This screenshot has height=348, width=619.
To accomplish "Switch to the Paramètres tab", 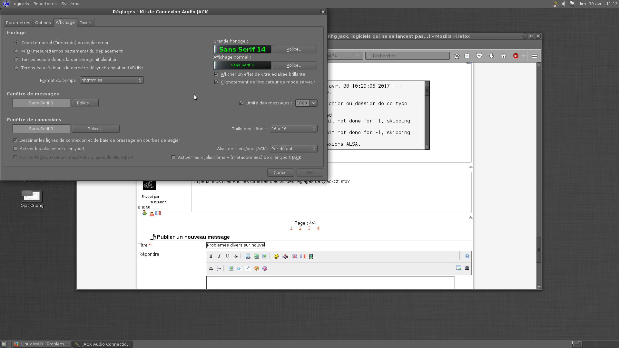I will (18, 23).
